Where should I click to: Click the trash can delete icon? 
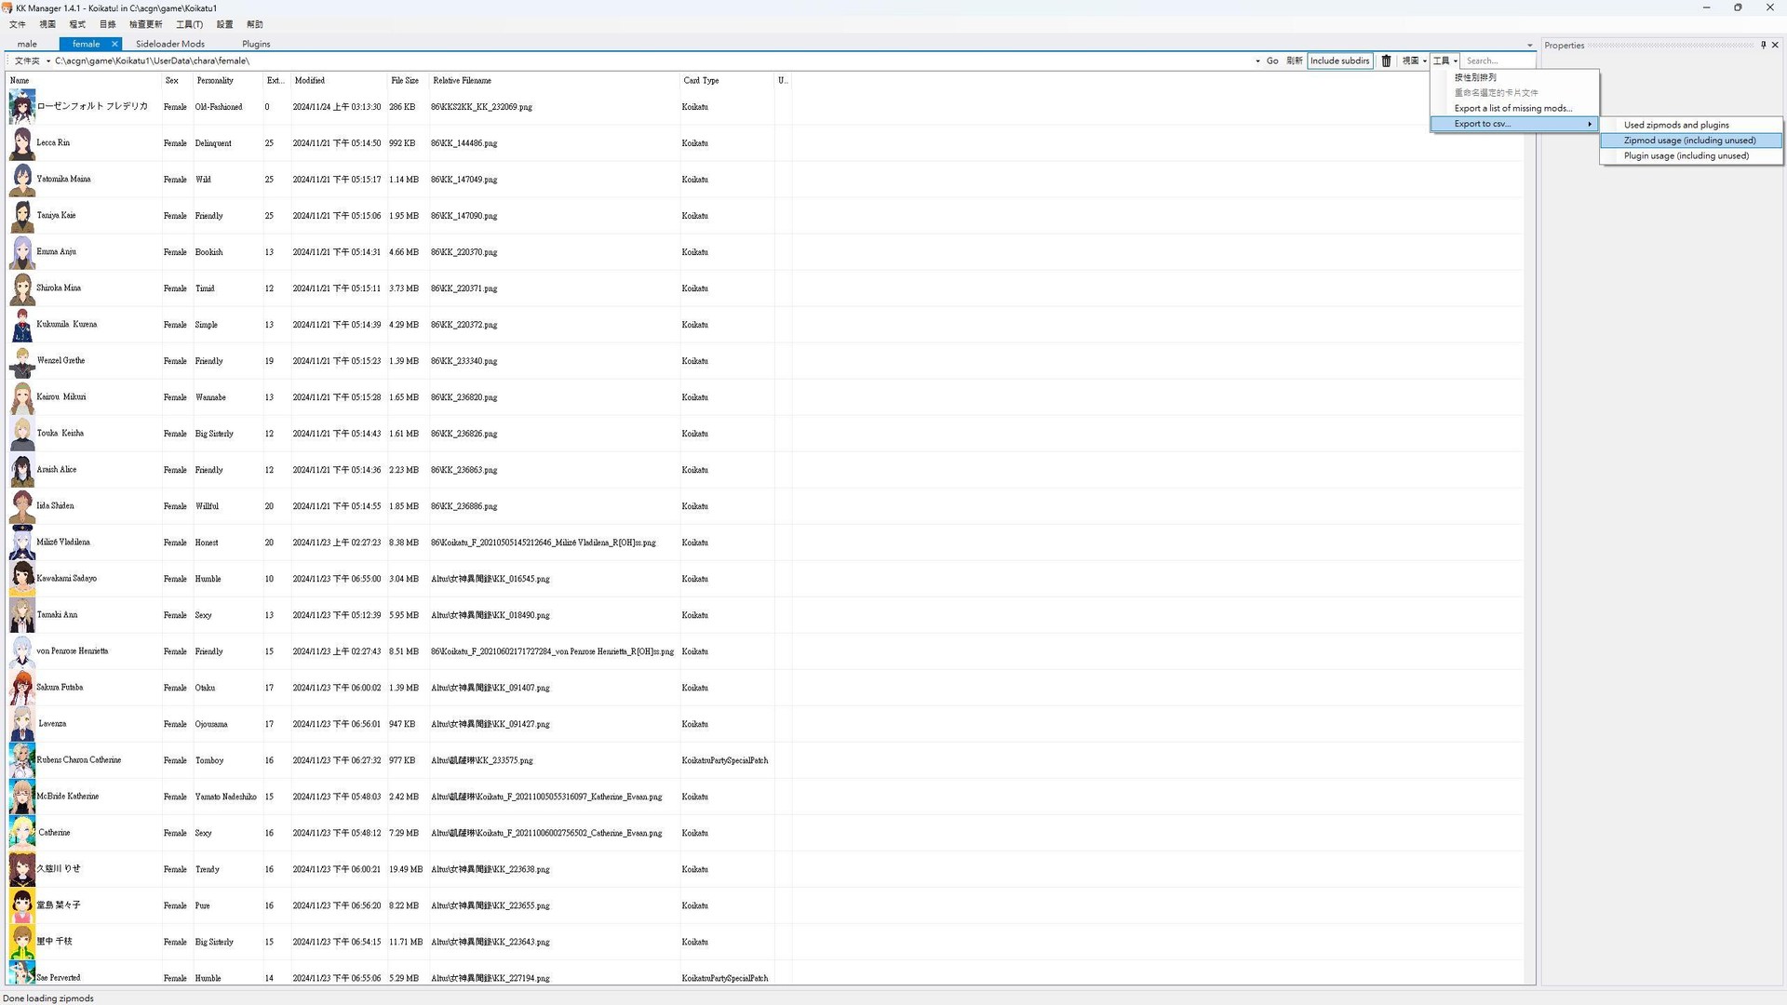pyautogui.click(x=1386, y=61)
